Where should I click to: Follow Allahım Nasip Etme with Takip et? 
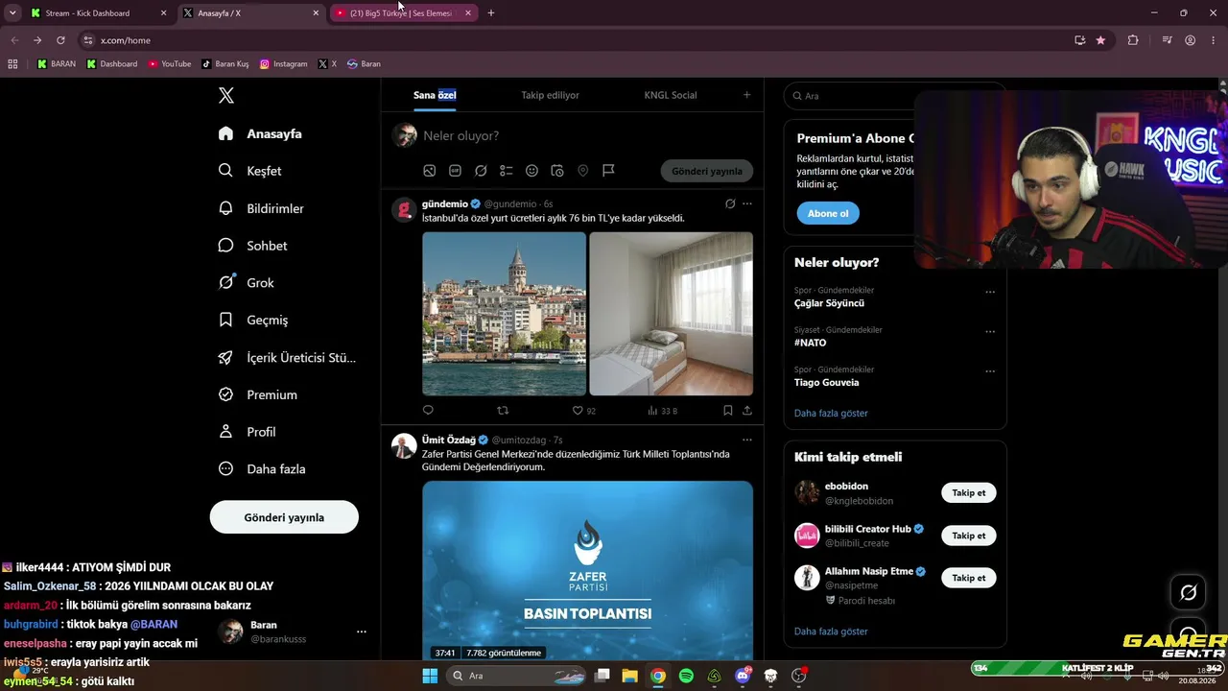pyautogui.click(x=969, y=578)
